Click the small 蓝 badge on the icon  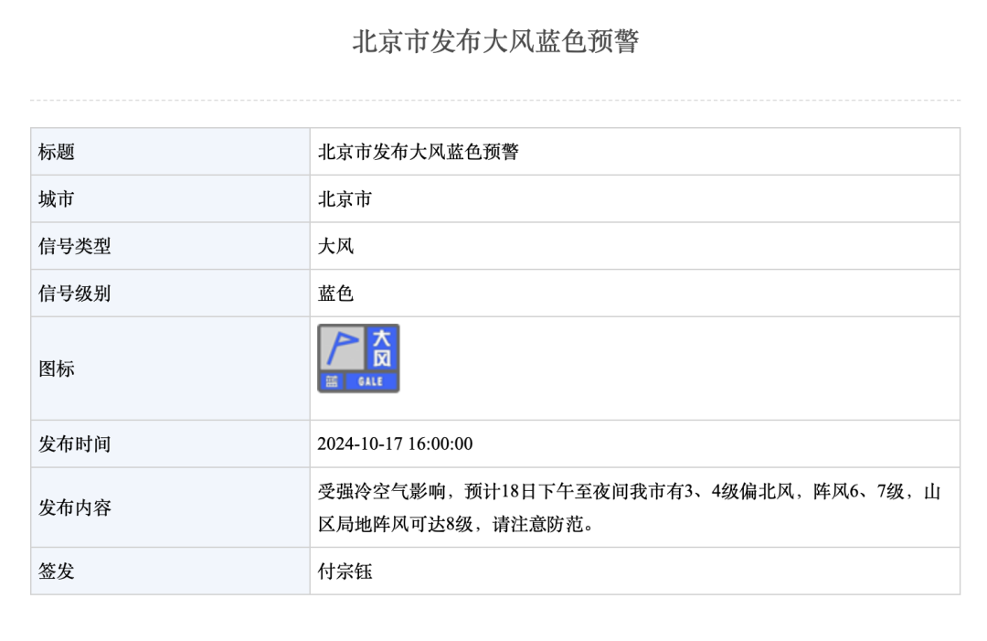coord(331,381)
